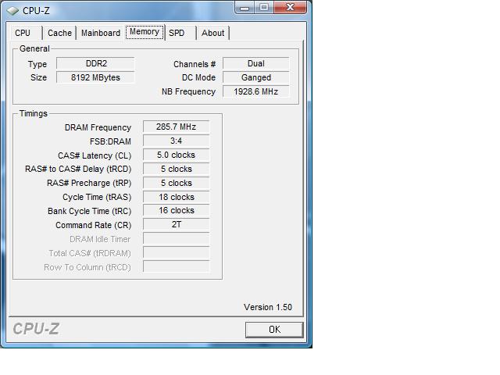Viewport: 500px width, 375px height.
Task: Open the About tab
Action: (213, 33)
